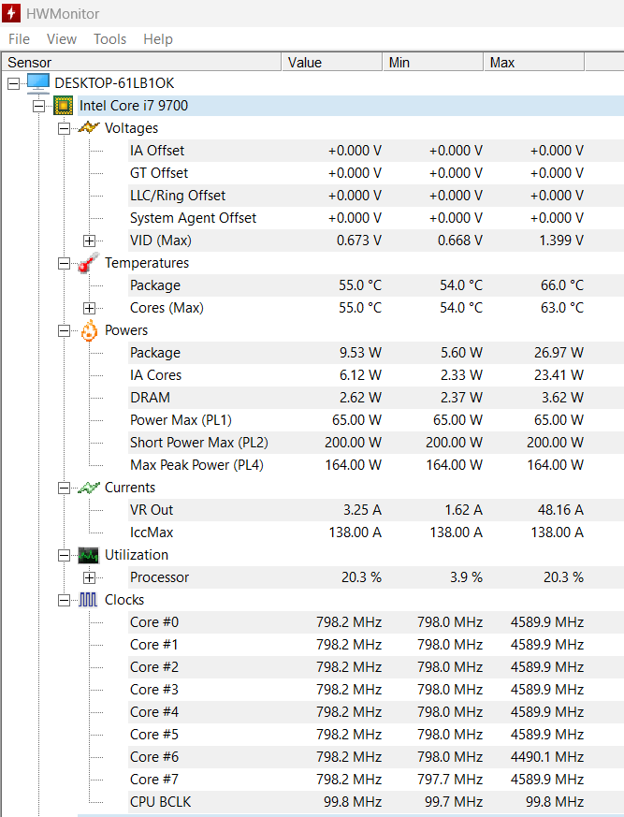Collapse the Powers section
The image size is (624, 817).
point(64,331)
